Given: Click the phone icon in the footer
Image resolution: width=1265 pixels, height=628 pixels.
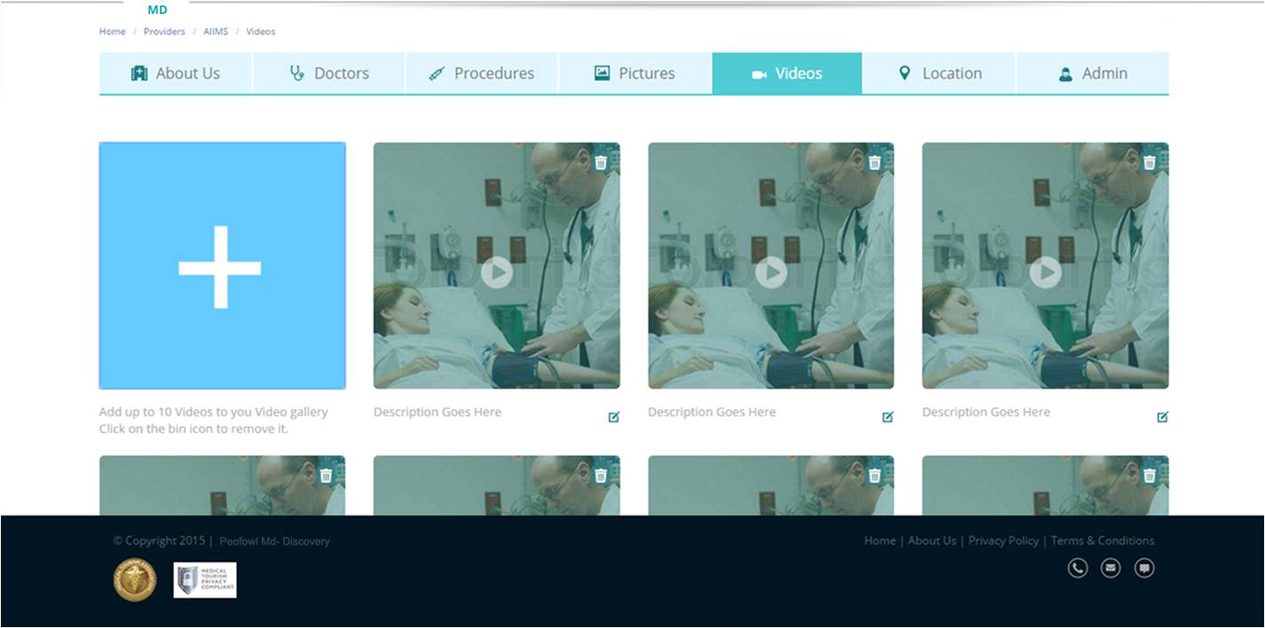Looking at the screenshot, I should click(1078, 568).
